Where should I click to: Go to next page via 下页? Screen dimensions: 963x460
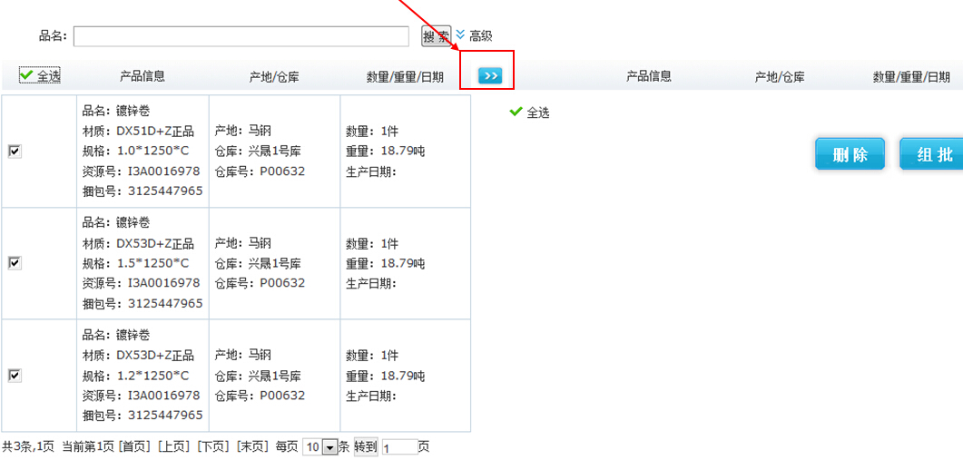[212, 447]
